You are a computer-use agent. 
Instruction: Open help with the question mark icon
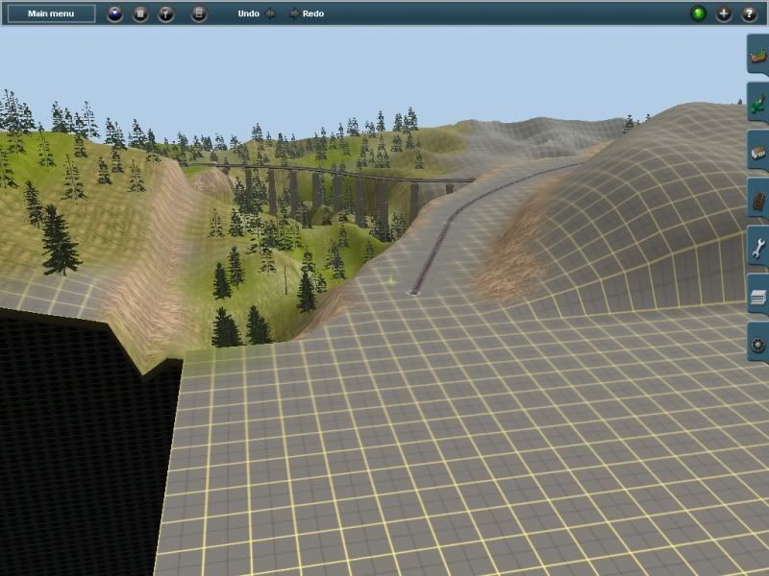tap(749, 14)
